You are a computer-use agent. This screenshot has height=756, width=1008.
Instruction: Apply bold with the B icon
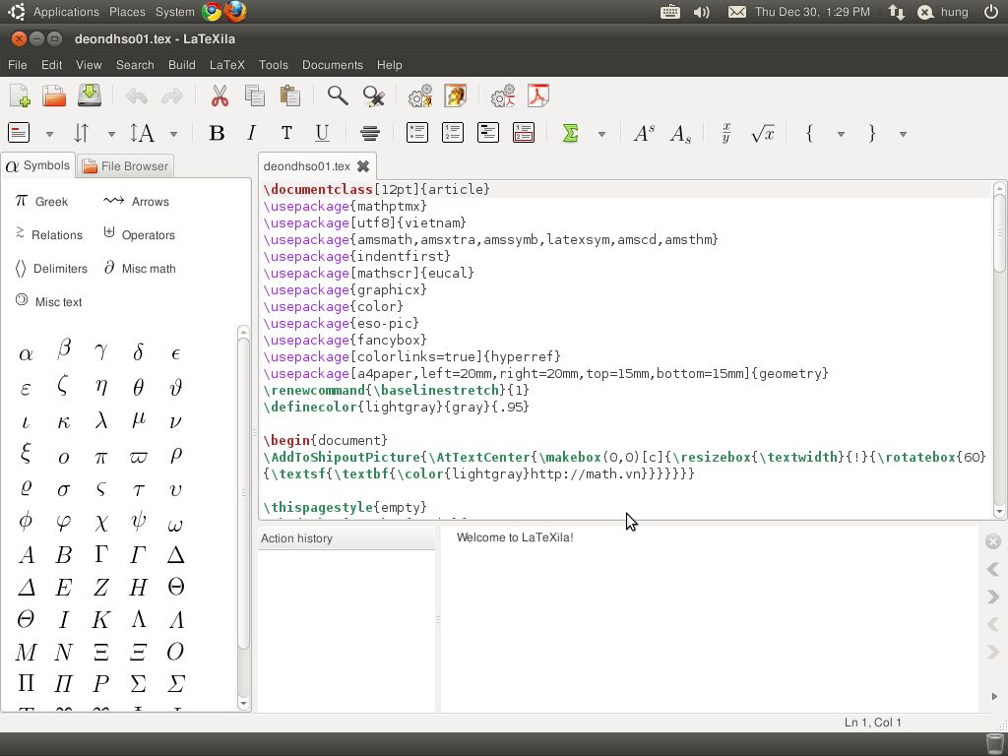[x=217, y=133]
